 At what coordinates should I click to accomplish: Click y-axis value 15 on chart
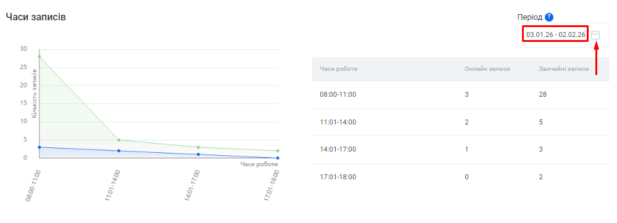coord(23,103)
